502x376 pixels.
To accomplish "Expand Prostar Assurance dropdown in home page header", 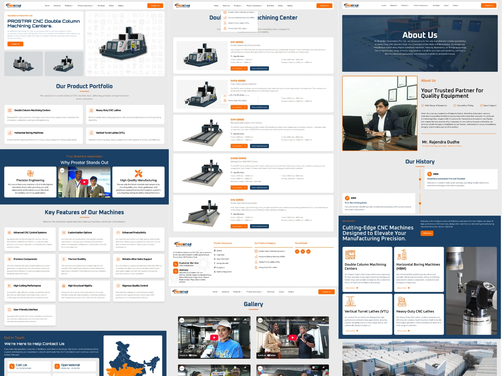I will point(86,6).
